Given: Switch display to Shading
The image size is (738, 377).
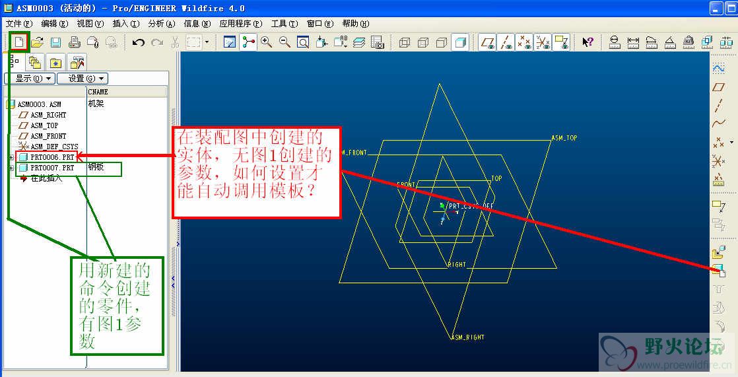Looking at the screenshot, I should tap(460, 42).
